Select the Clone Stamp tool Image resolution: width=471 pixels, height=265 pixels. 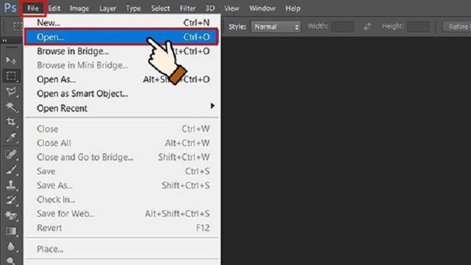[x=11, y=185]
